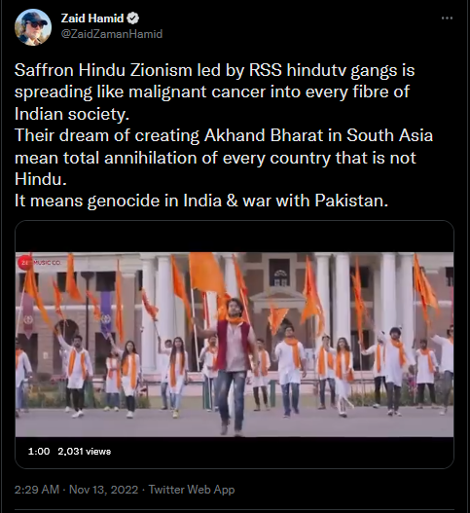Click the phrase Indian society. in the tweet
This screenshot has height=513, width=470.
click(x=72, y=114)
